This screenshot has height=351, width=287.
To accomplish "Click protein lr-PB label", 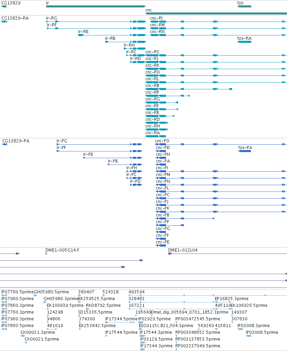I will tap(113, 161).
